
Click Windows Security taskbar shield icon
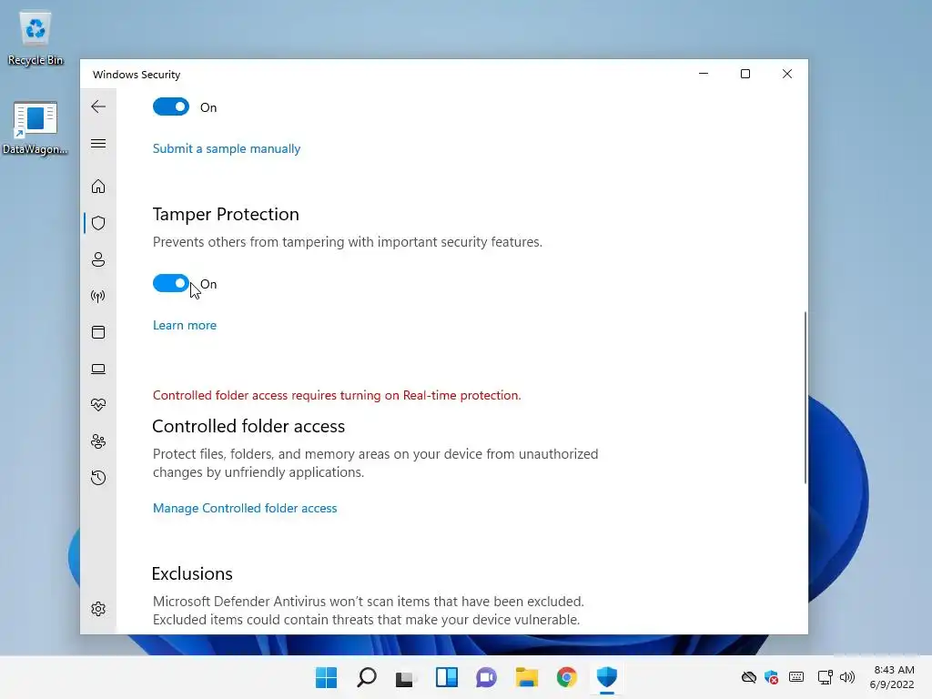click(x=607, y=677)
